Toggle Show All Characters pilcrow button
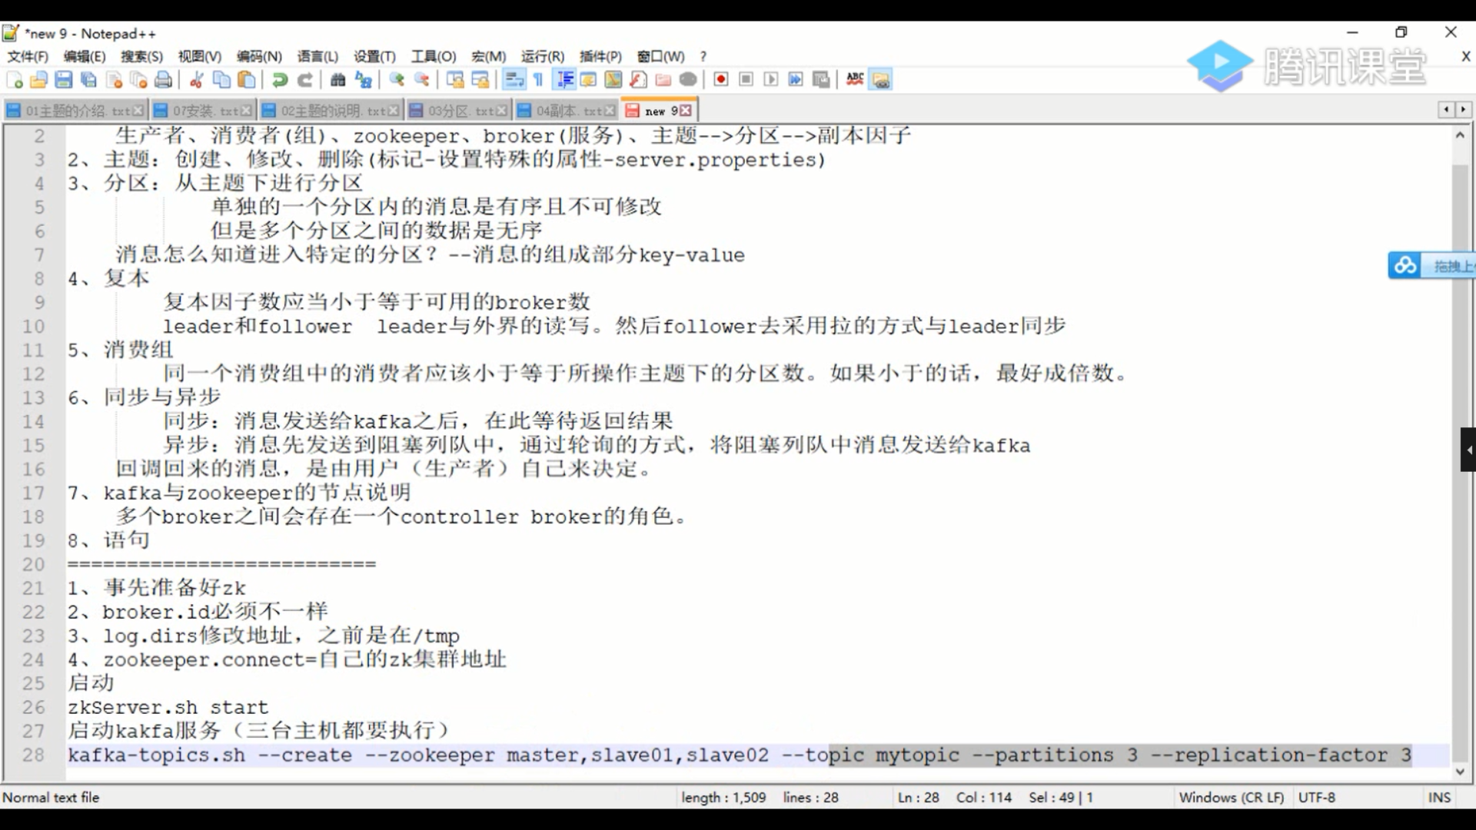This screenshot has width=1476, height=830. click(538, 80)
